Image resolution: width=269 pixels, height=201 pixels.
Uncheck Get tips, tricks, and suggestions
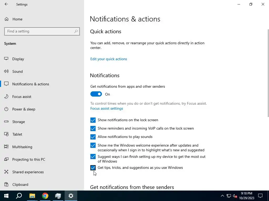93,168
